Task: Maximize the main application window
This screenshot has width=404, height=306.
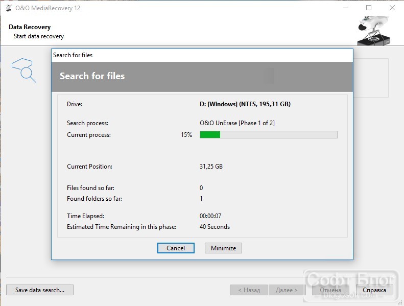Action: 369,8
